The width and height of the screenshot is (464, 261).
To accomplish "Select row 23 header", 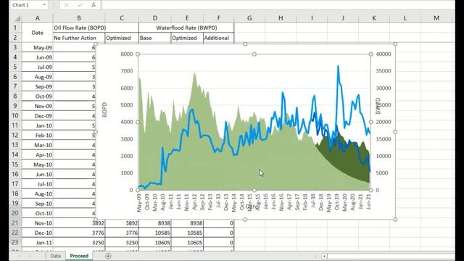I will click(x=15, y=243).
